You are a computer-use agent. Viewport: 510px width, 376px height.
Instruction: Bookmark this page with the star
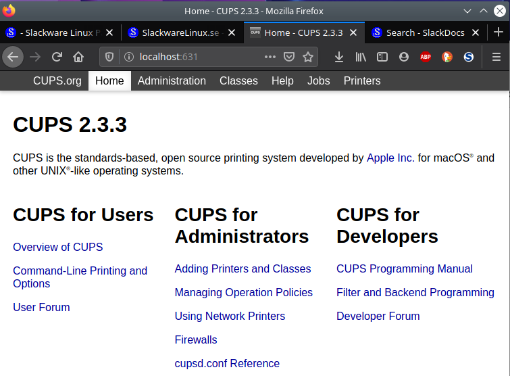click(308, 57)
